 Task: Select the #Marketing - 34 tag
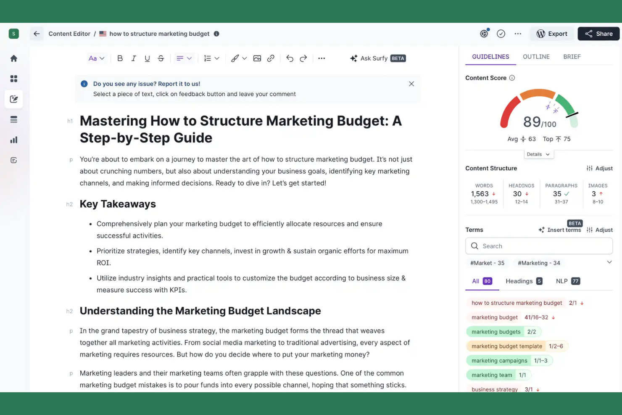[x=539, y=263]
